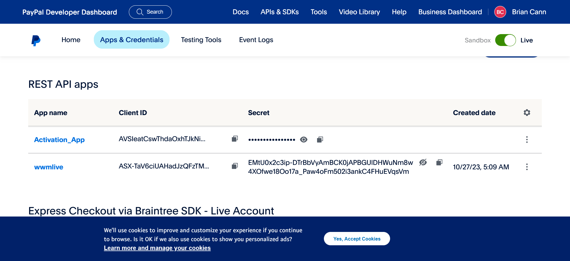Image resolution: width=570 pixels, height=261 pixels.
Task: Open the Help menu
Action: pyautogui.click(x=399, y=12)
